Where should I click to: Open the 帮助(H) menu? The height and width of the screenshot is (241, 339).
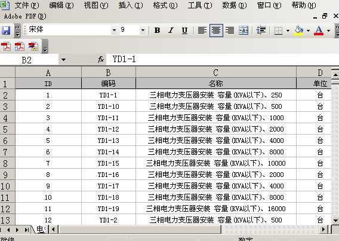[x=304, y=5]
